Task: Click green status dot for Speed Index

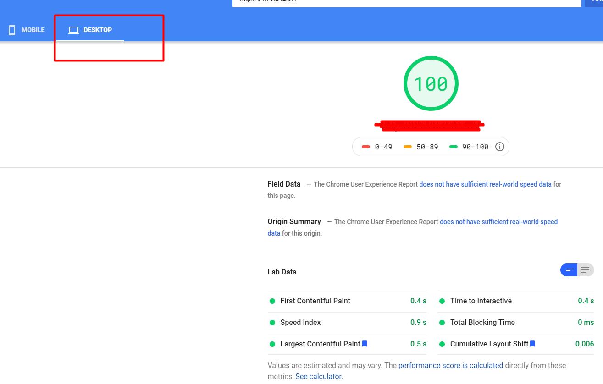Action: [272, 323]
